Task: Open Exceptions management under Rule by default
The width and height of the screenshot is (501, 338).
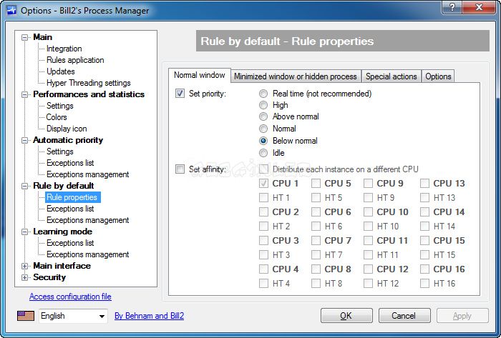Action: pyautogui.click(x=87, y=220)
